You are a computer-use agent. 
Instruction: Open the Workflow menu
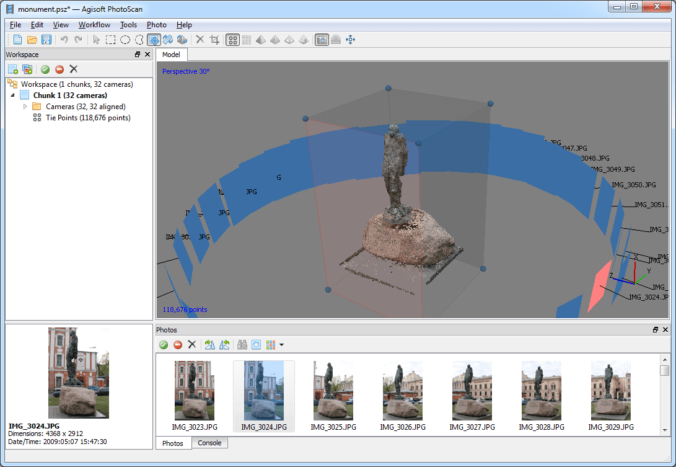(94, 25)
